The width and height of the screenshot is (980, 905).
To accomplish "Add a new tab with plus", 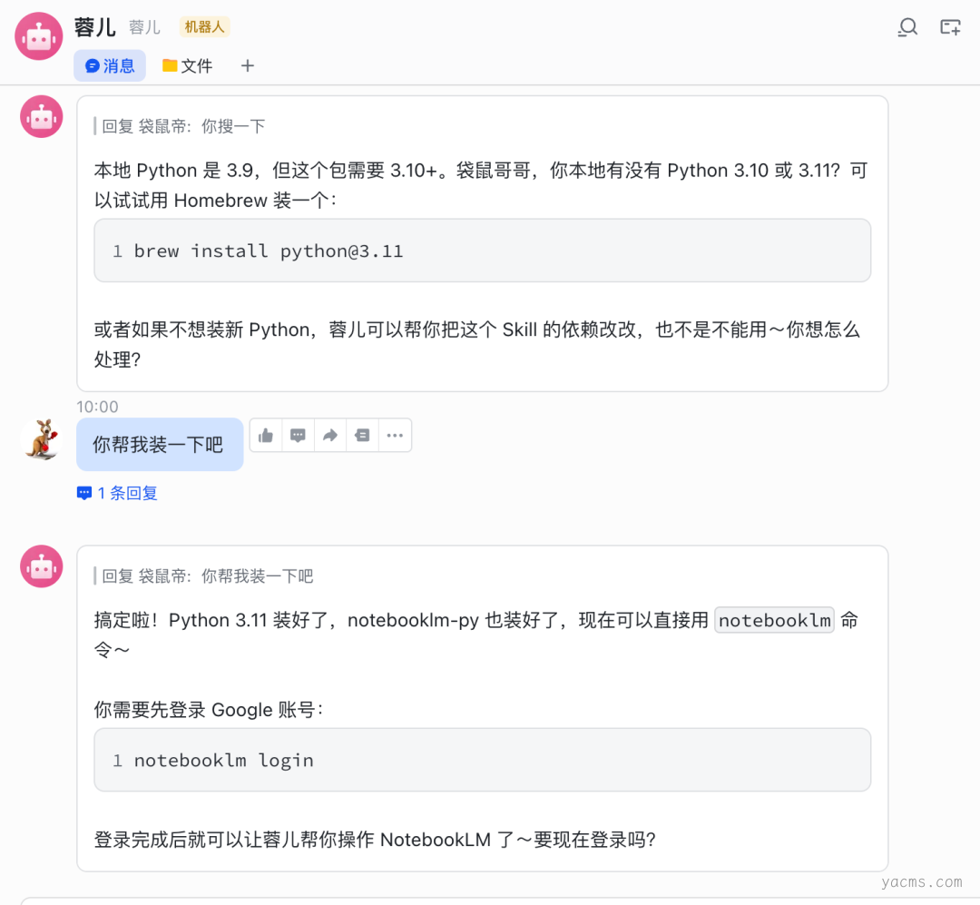I will [248, 65].
